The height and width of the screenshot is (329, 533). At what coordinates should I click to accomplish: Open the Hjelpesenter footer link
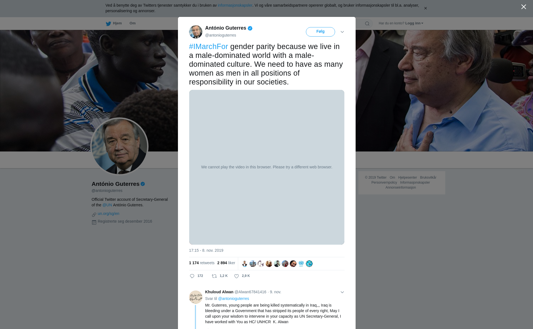(408, 178)
